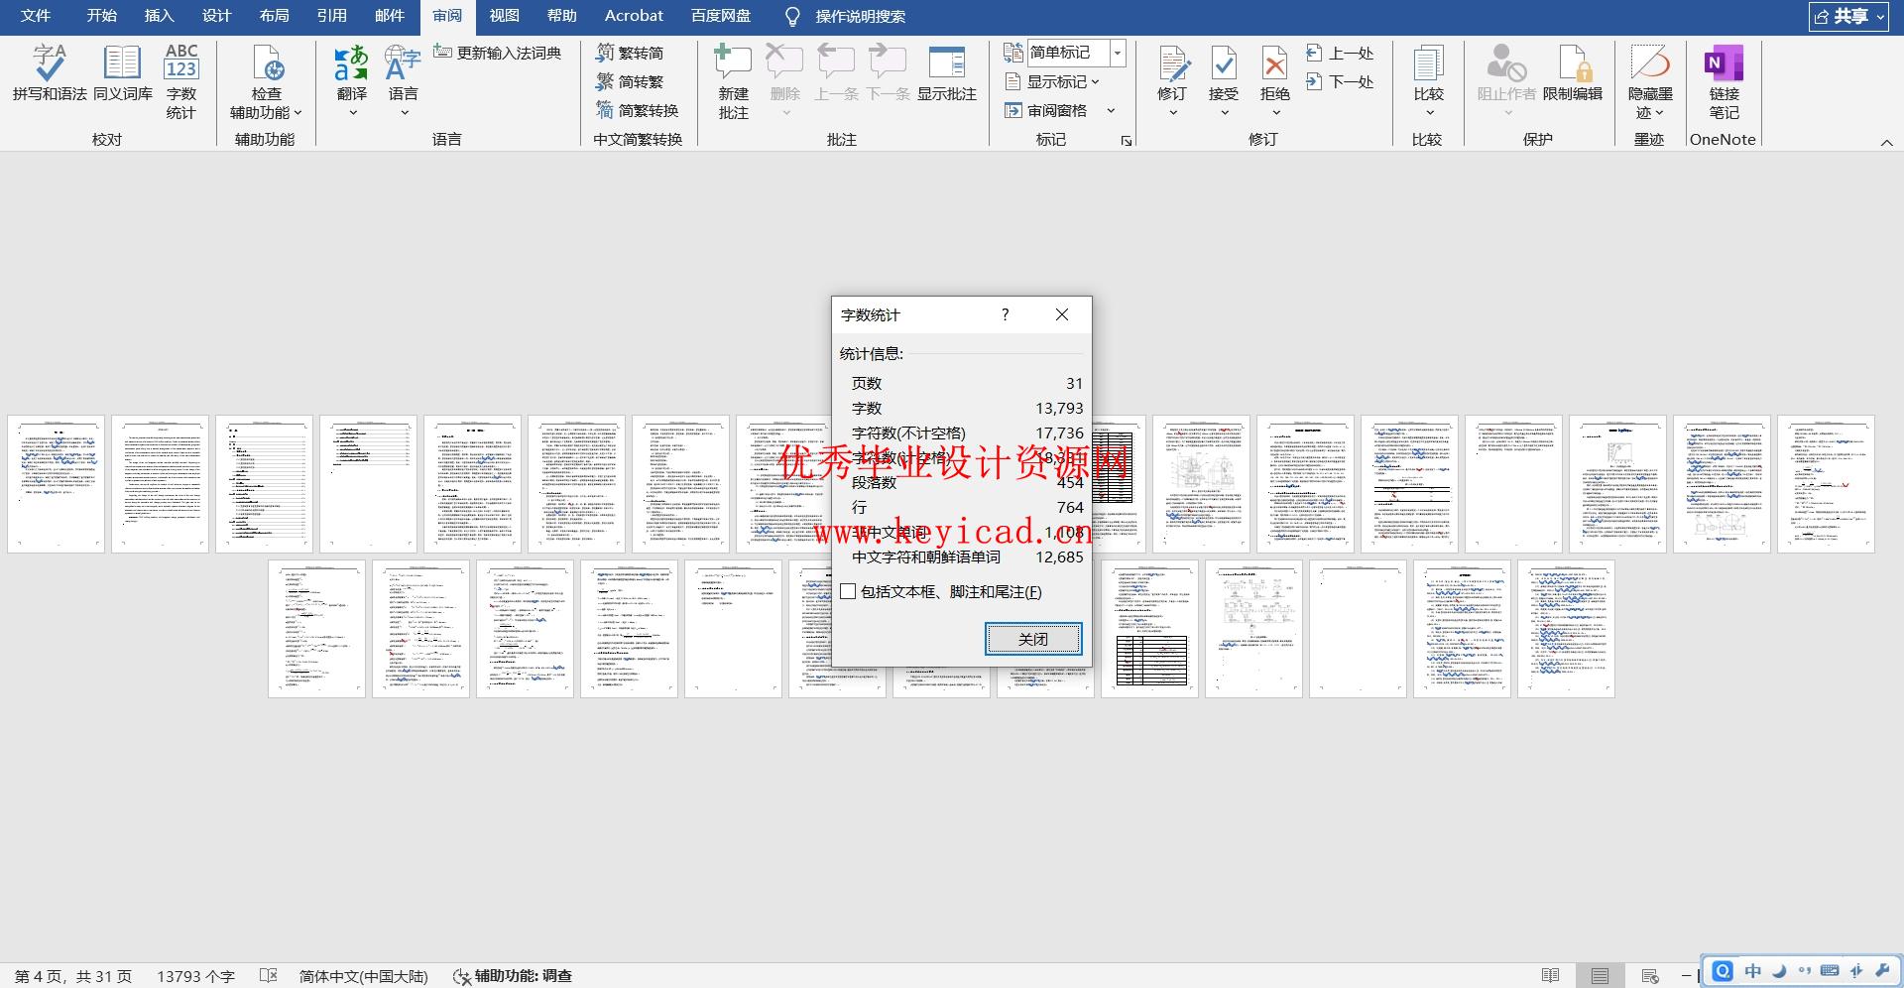Click the Close (关闭) button in dialog
1904x988 pixels.
tap(1033, 639)
